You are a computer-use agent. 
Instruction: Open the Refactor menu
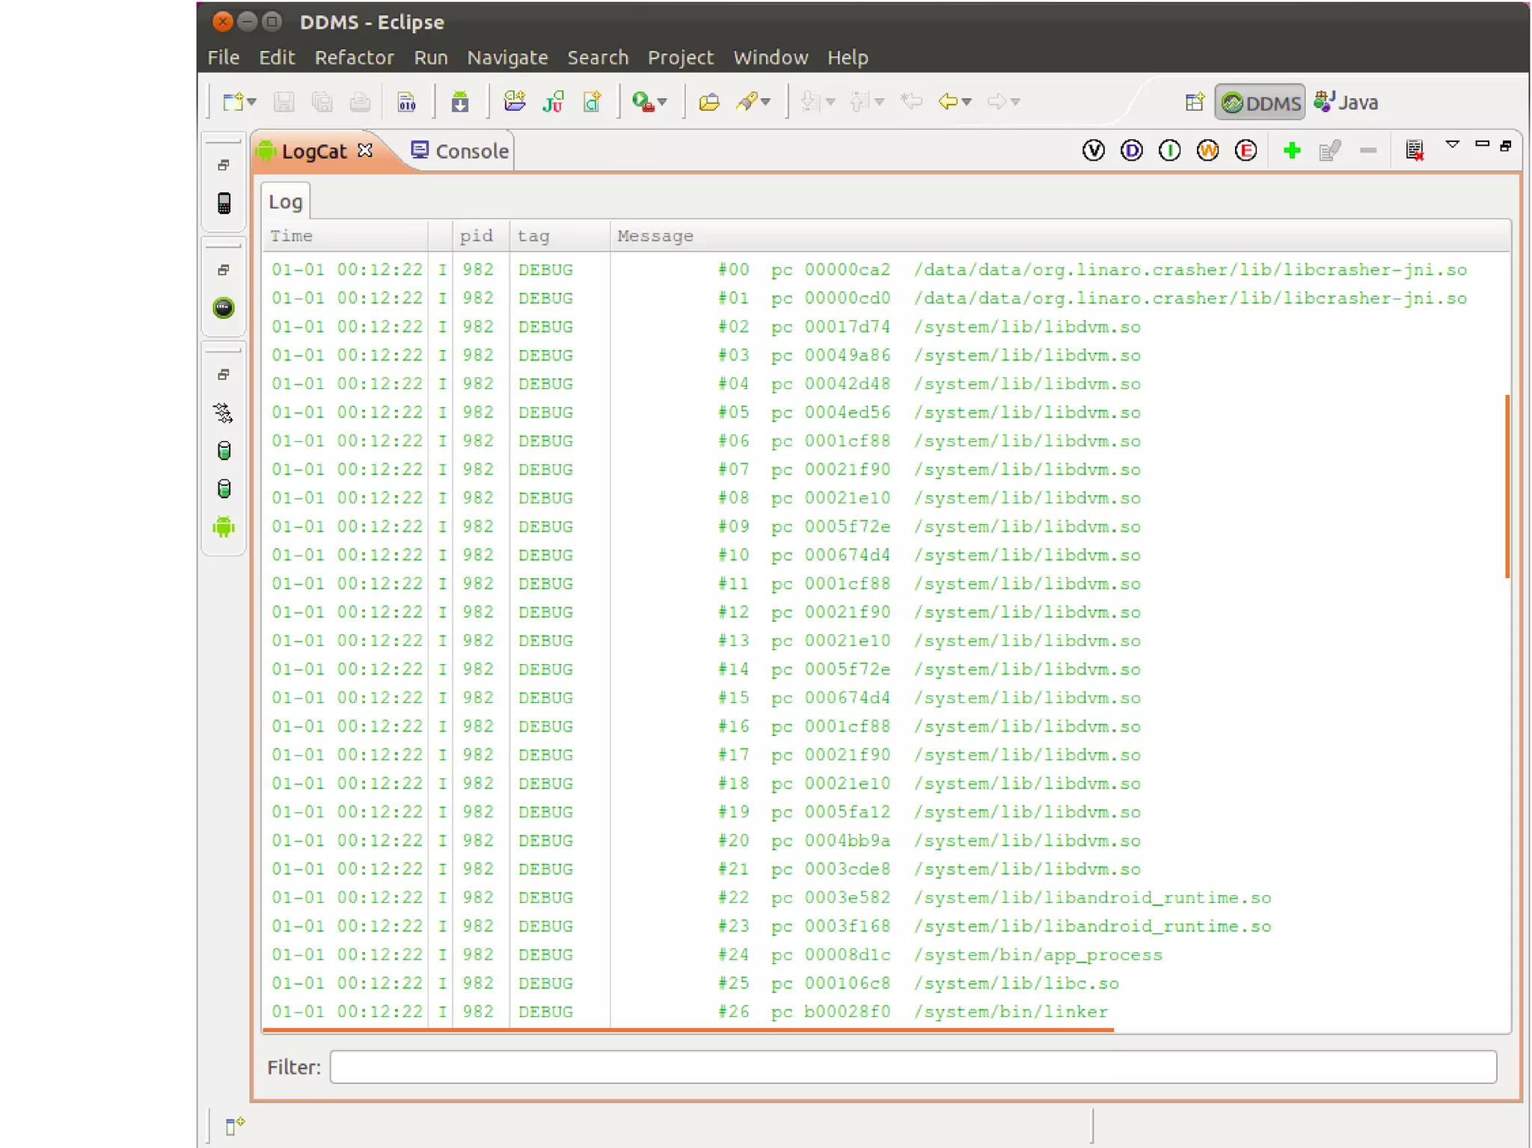pyautogui.click(x=354, y=58)
